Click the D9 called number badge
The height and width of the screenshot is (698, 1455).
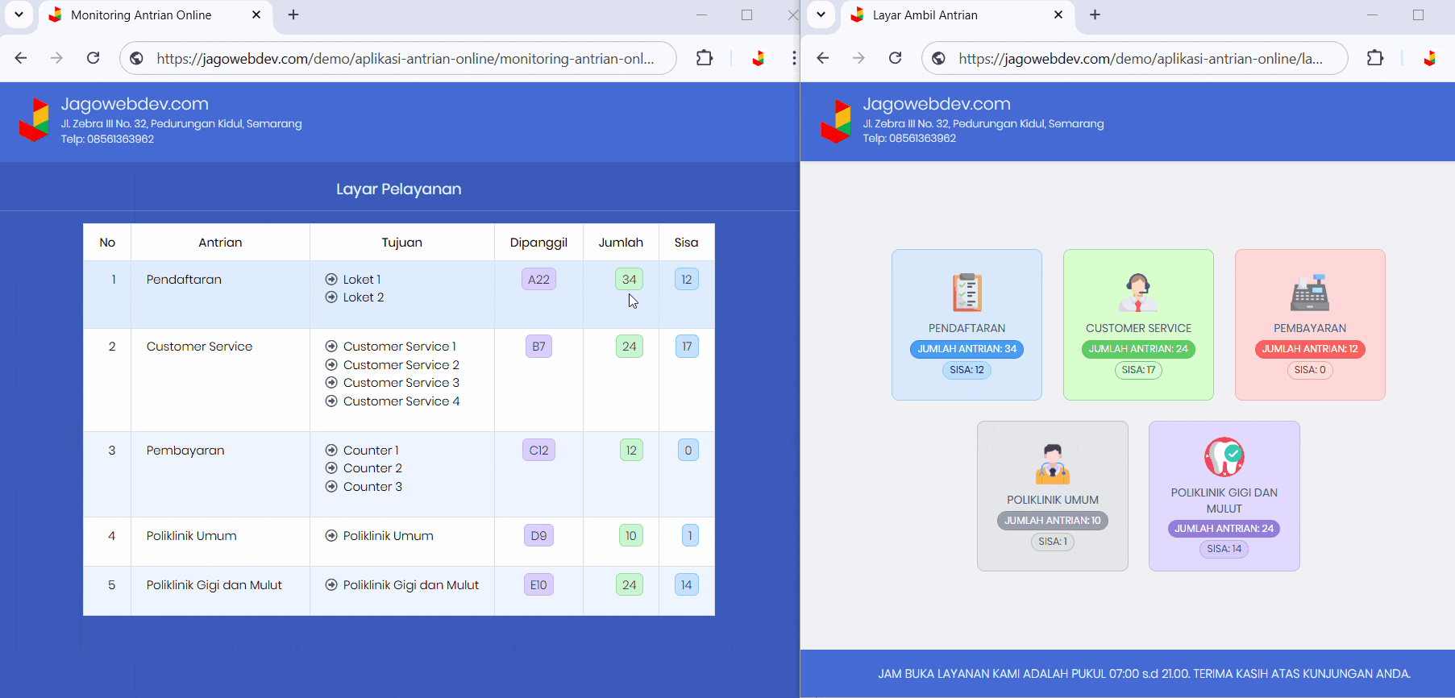[x=538, y=536]
